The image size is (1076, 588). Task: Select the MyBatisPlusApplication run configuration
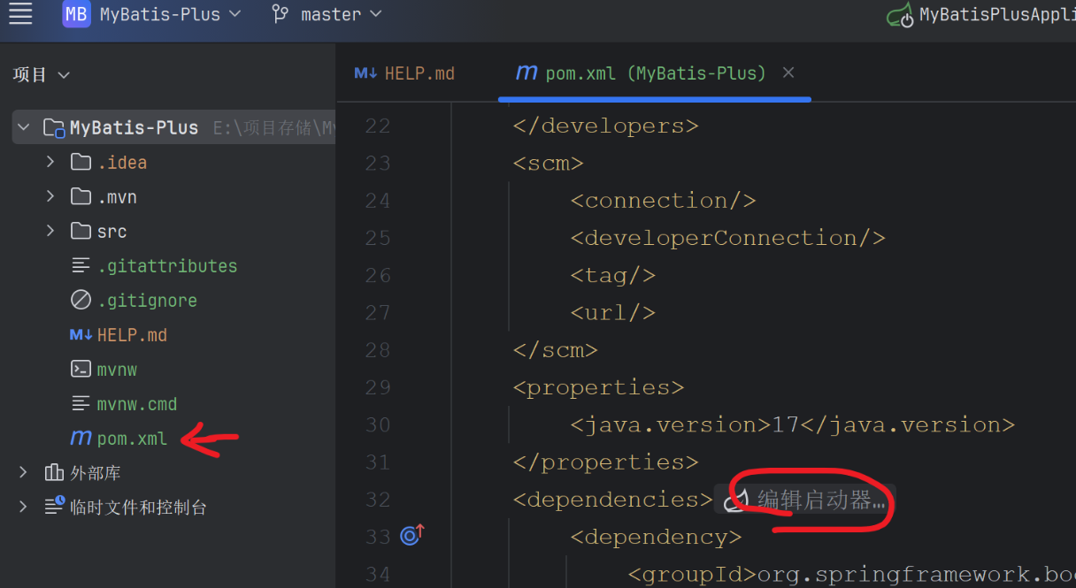(982, 14)
